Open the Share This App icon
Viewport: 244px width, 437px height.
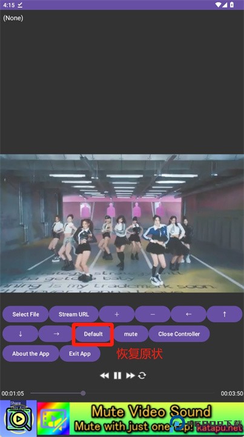18,418
